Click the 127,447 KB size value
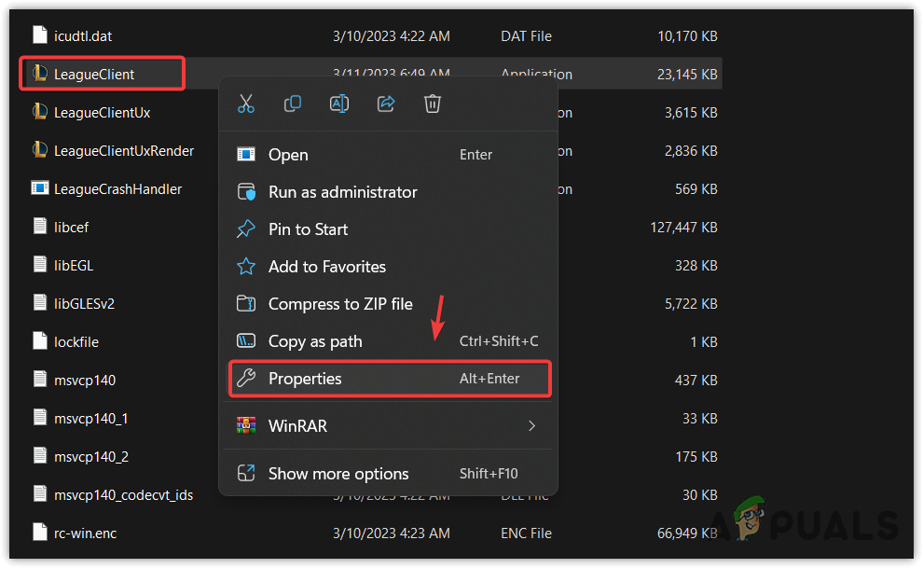923x568 pixels. 683,228
